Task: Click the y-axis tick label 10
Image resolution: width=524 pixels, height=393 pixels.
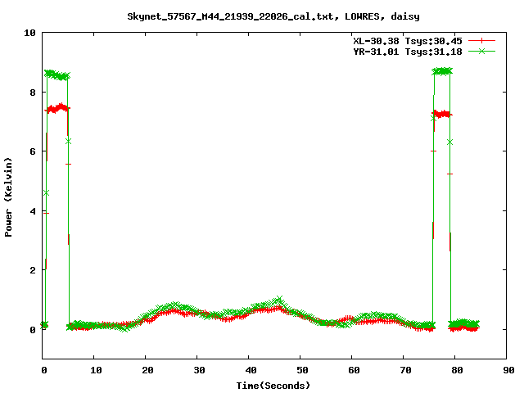Action: [29, 33]
